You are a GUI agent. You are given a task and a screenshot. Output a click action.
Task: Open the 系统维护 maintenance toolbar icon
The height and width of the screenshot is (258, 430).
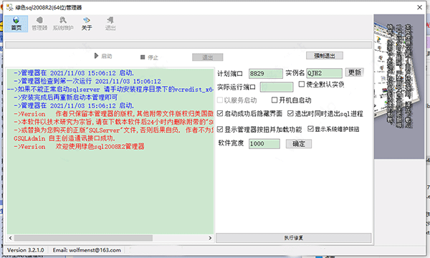point(63,24)
